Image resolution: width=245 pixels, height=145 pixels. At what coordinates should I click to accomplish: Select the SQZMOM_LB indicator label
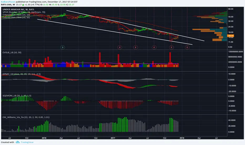(17, 96)
